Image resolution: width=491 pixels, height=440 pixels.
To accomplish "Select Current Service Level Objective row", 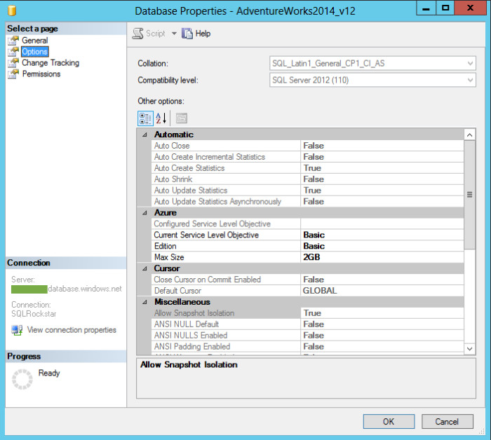I will 307,235.
